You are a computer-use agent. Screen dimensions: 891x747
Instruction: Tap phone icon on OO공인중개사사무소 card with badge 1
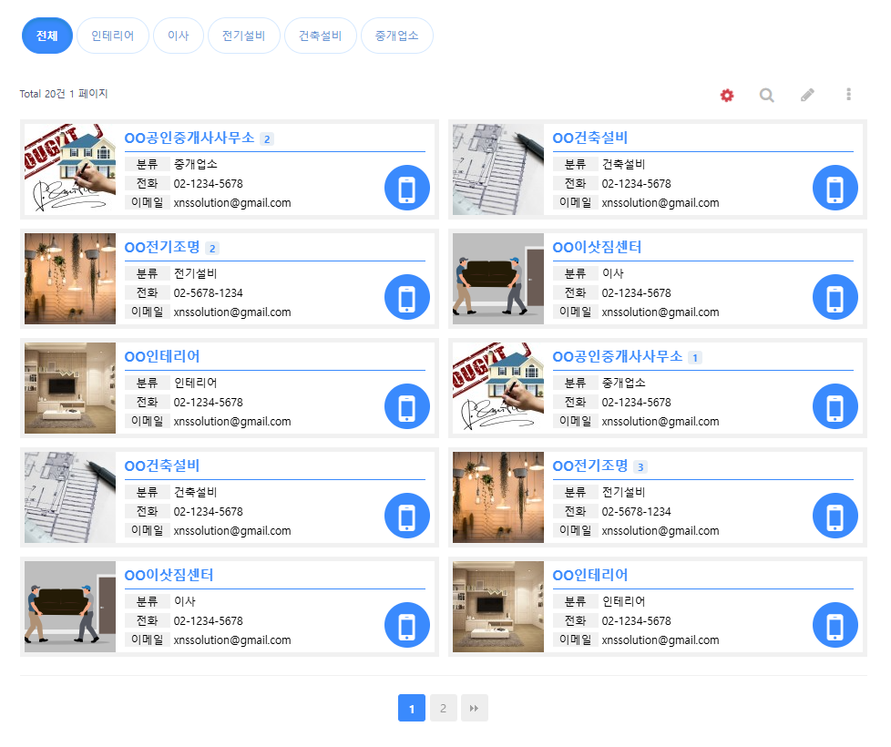click(835, 406)
